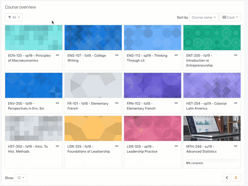The image size is (248, 186).
Task: Open MTH-248 Advanced Statistics course link
Action: [202, 149]
